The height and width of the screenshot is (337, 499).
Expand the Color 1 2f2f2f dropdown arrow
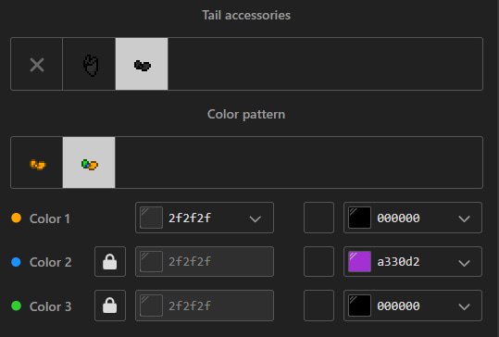pos(256,218)
